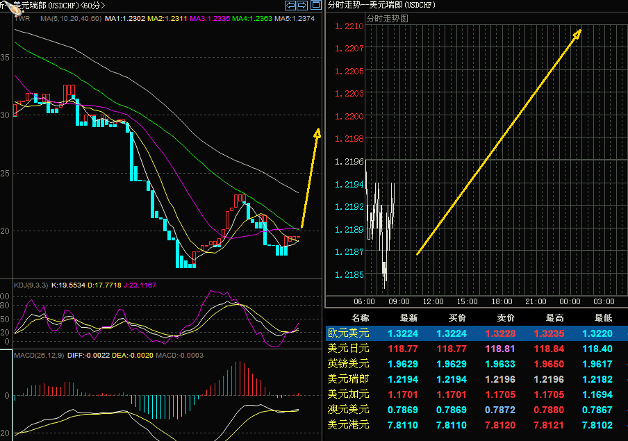Click the pencil drawing icon at top-left
This screenshot has height=441, width=628.
pyautogui.click(x=8, y=6)
